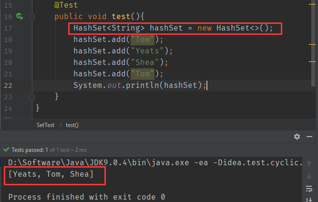The width and height of the screenshot is (318, 202).
Task: Click the up arrow in console toolbar
Action: pos(309,164)
